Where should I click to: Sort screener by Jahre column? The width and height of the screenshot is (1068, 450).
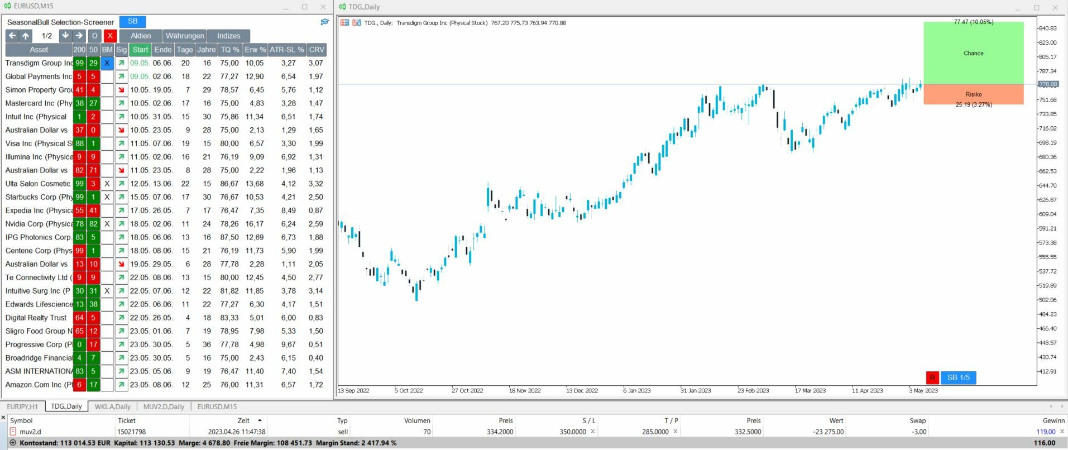[207, 50]
